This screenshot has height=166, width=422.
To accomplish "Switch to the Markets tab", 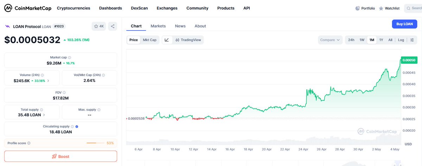I will 158,26.
